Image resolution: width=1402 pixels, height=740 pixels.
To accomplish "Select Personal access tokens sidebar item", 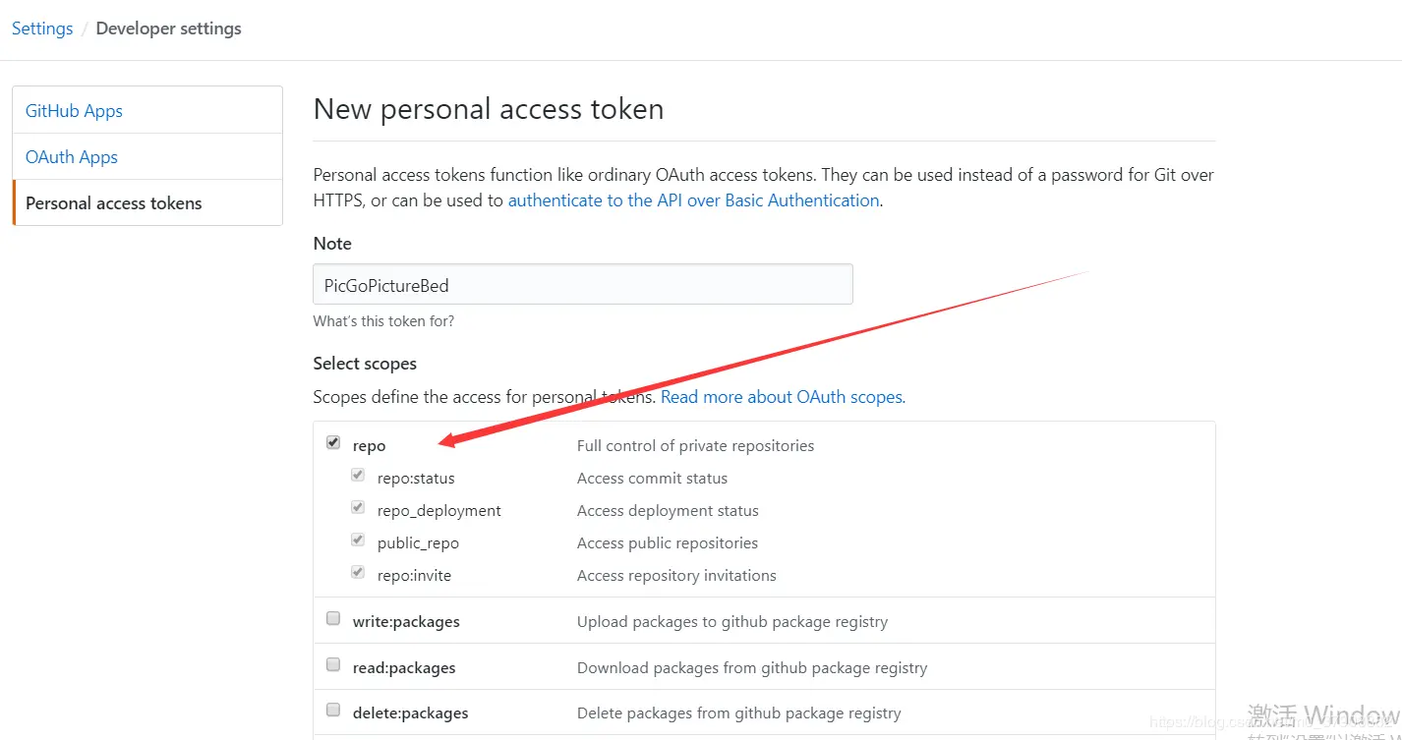I will (x=114, y=203).
